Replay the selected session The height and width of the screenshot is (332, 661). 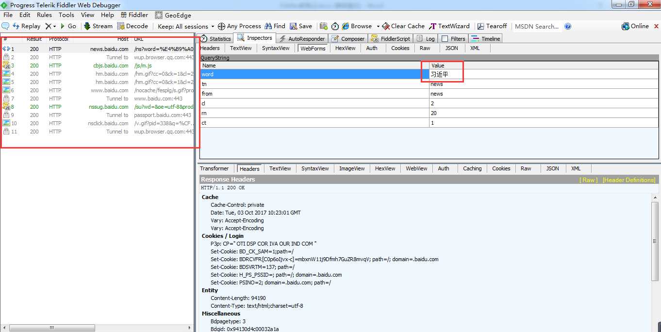pos(27,26)
